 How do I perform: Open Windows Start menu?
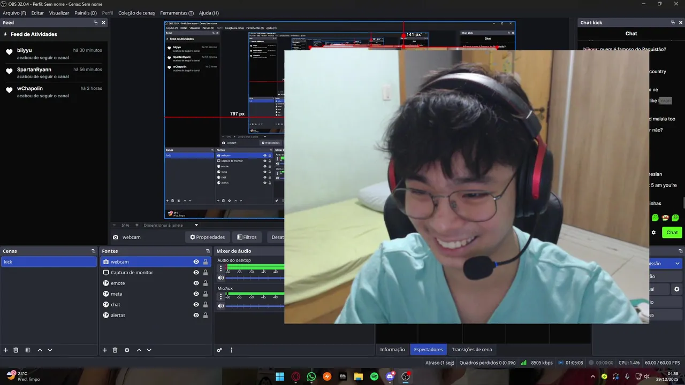pos(280,376)
